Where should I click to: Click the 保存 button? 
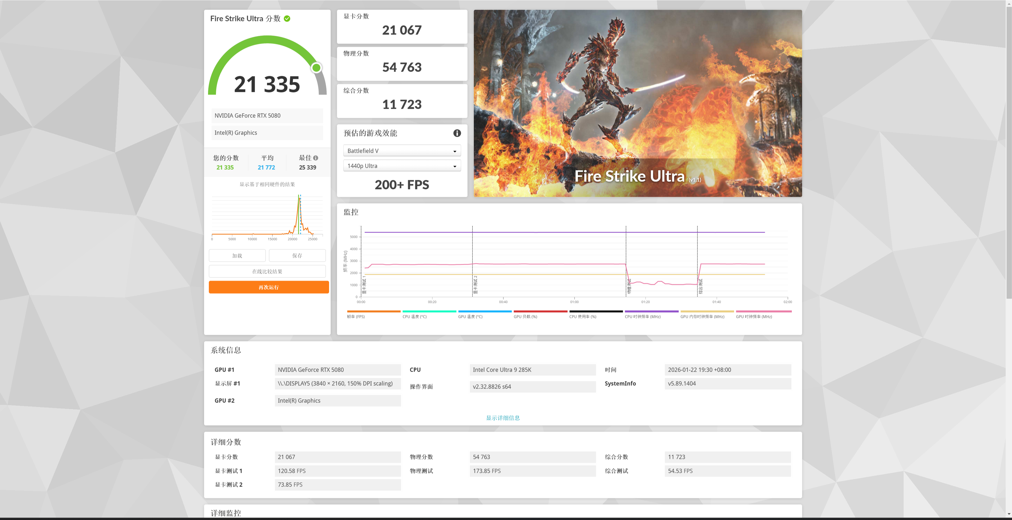[297, 256]
